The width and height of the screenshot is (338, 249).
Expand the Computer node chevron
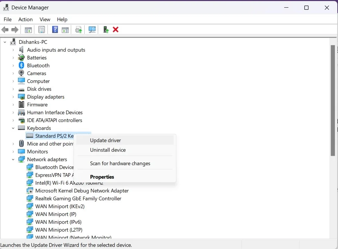[13, 81]
